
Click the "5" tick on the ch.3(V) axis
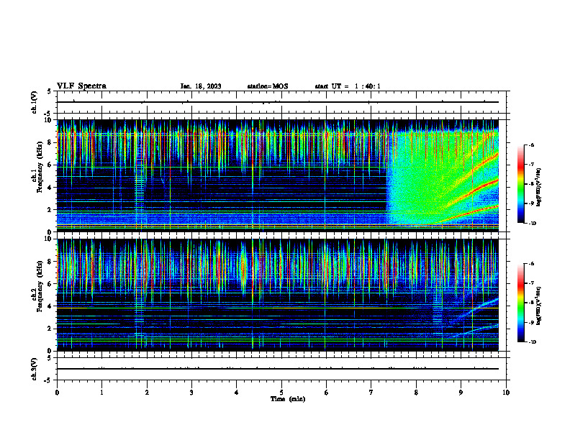(x=50, y=358)
